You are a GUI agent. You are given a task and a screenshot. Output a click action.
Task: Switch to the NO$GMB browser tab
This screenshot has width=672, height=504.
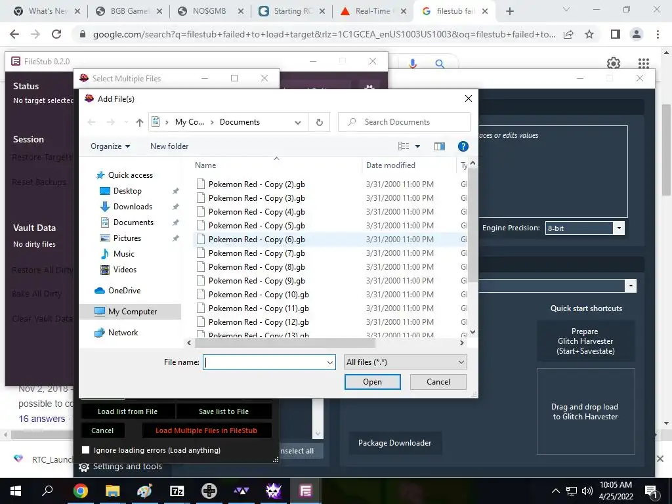(210, 11)
